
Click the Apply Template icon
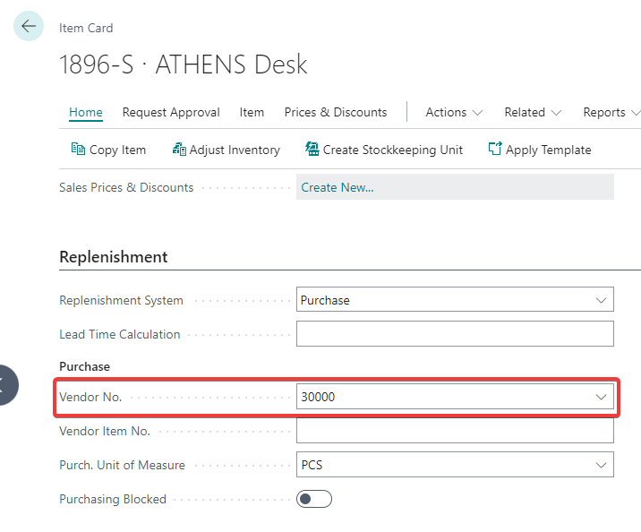(x=495, y=150)
